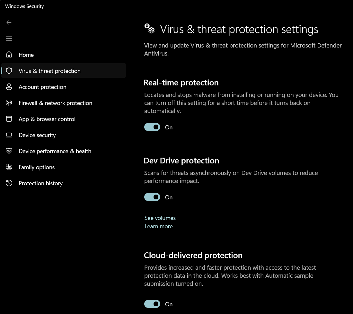Screen dimensions: 353x314
Task: Click the Home house icon
Action: (9, 55)
